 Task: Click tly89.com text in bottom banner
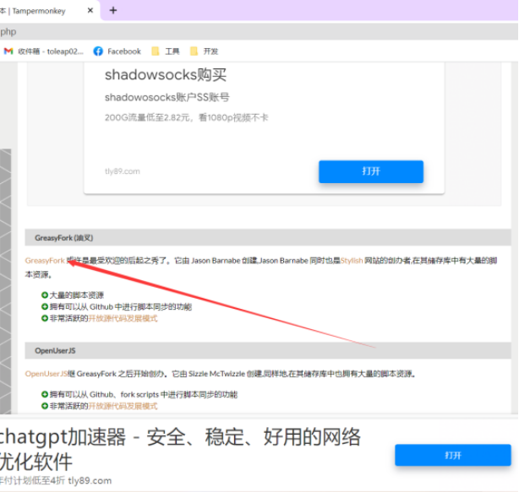(x=90, y=480)
